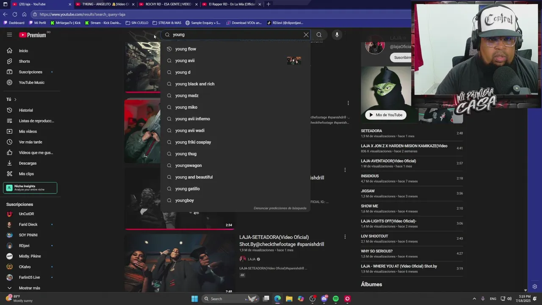Select 'young avii wadi' suggestion
The image size is (542, 305).
point(235,130)
